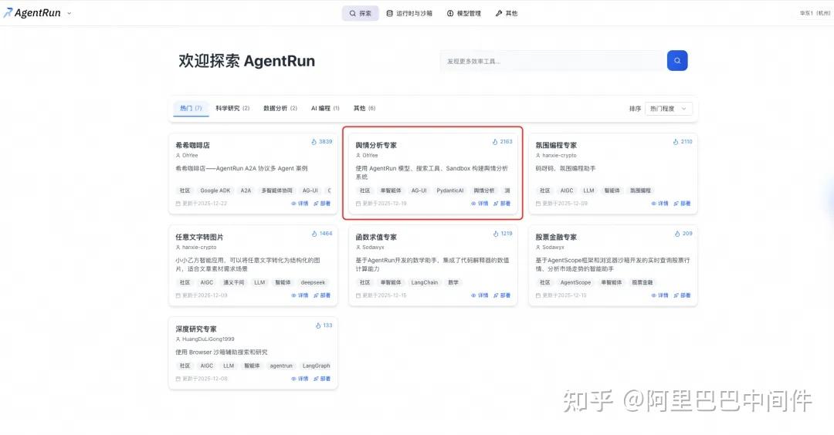Deploy 深度研究专家 via 部署
Viewport: 834px width, 435px height.
(x=322, y=379)
